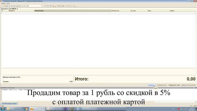
Task: Click the Итого total amount 0,00
Action: coord(191,79)
